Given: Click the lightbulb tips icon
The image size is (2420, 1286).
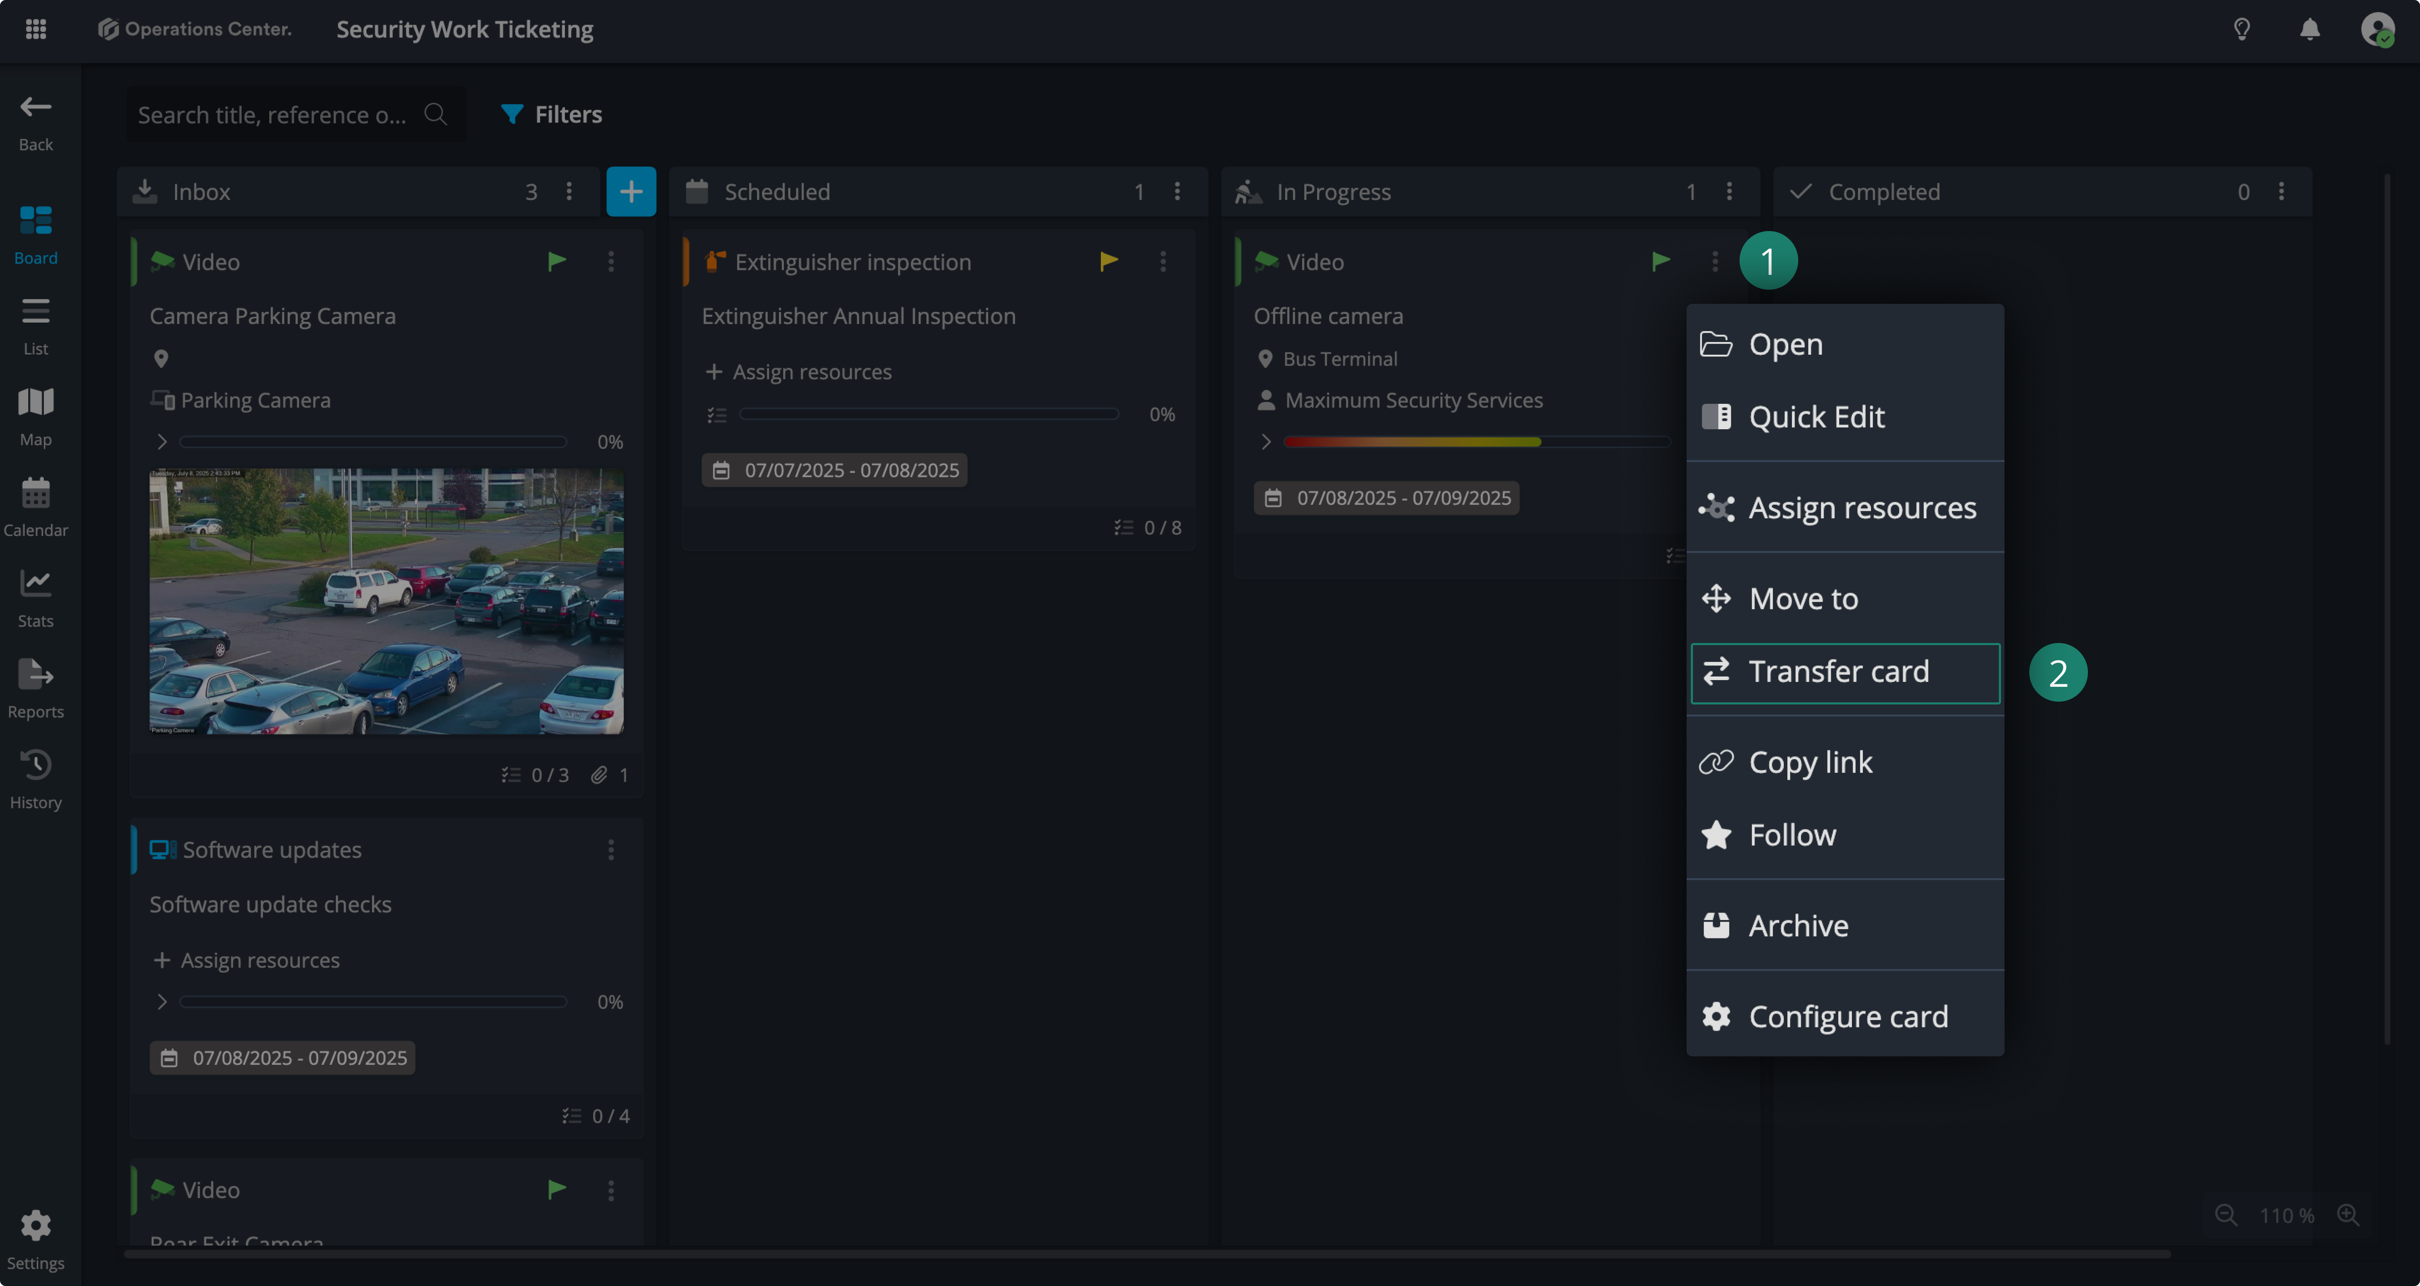Looking at the screenshot, I should 2242,29.
